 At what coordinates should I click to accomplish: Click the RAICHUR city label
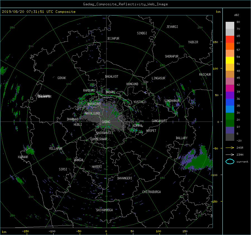tap(205, 75)
